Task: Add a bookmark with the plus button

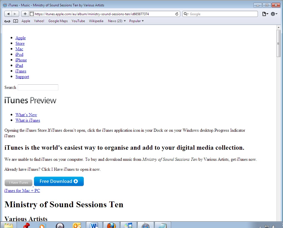Action: (25, 14)
